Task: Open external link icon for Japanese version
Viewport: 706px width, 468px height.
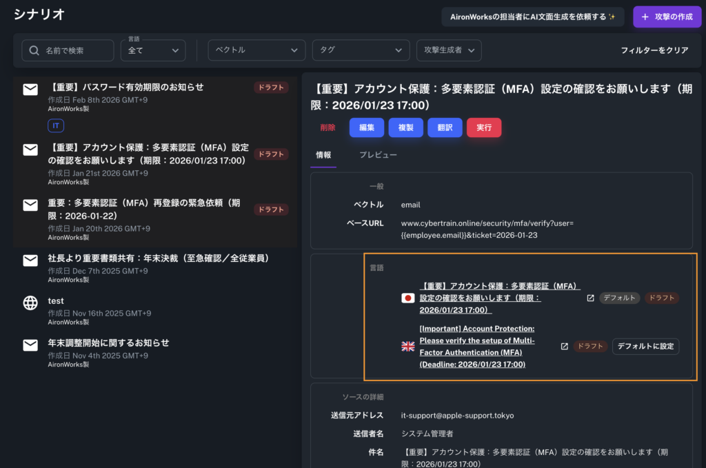Action: [590, 298]
